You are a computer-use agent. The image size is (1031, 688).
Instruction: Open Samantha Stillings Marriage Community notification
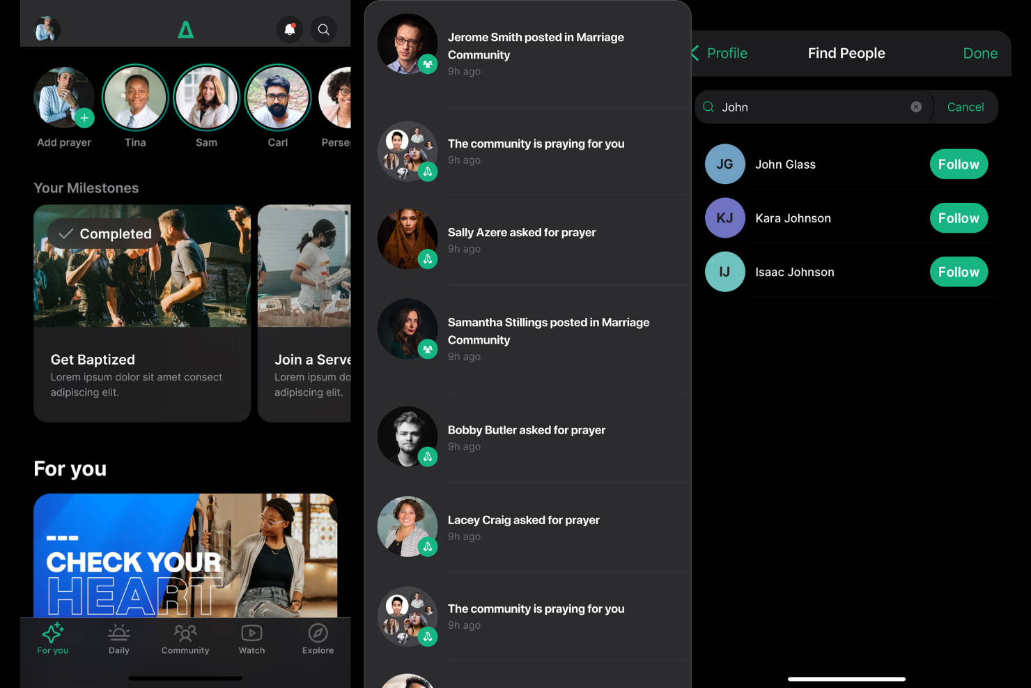527,339
